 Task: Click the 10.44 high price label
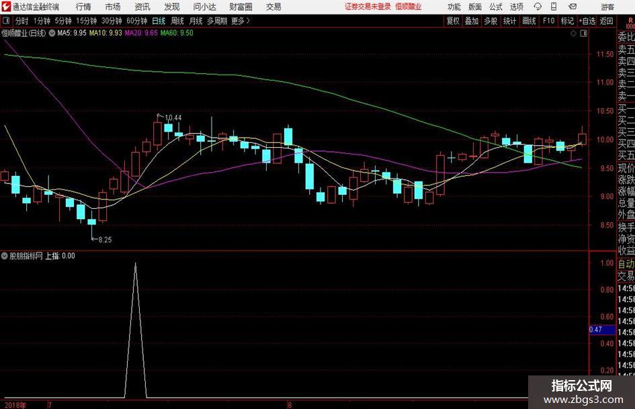173,118
